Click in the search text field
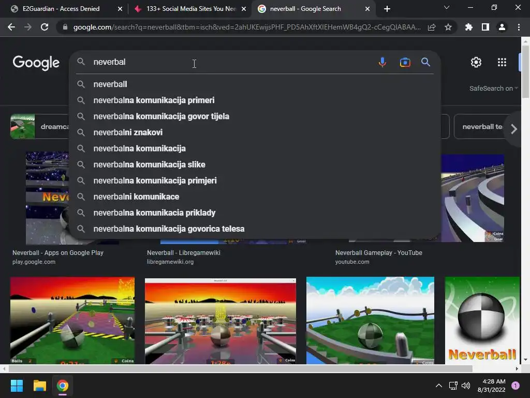 230,62
